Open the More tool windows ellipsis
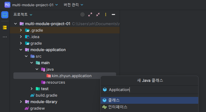206x112 pixels. [5, 37]
